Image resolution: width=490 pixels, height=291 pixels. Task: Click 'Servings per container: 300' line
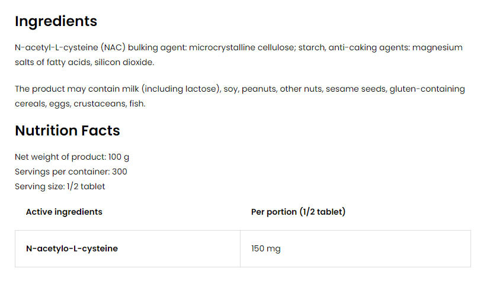71,172
